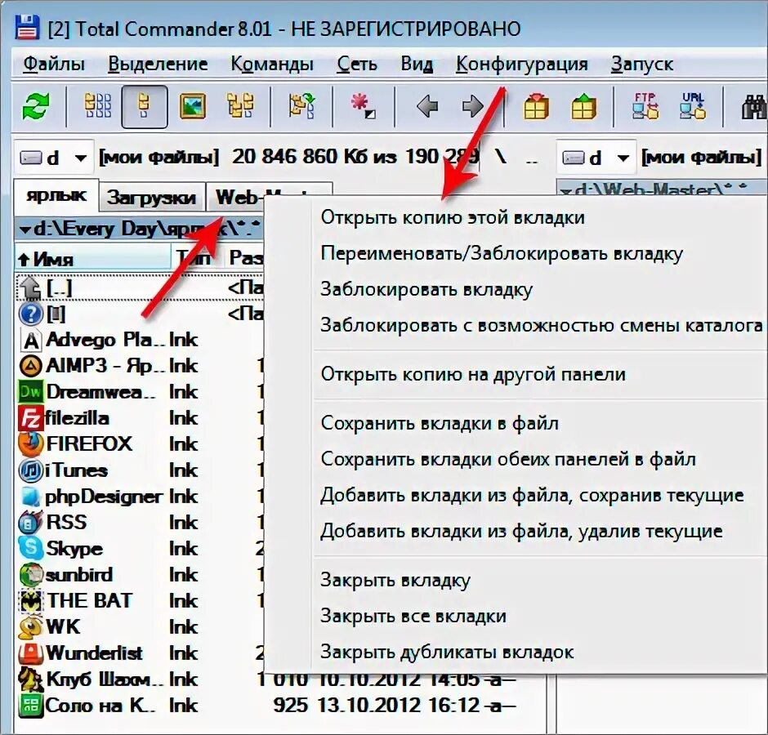Select the WK file row
This screenshot has width=768, height=735.
tap(140, 627)
